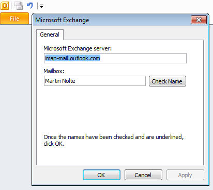
Task: Click the highlighted imap-mail.outlook.com text
Action: point(72,58)
